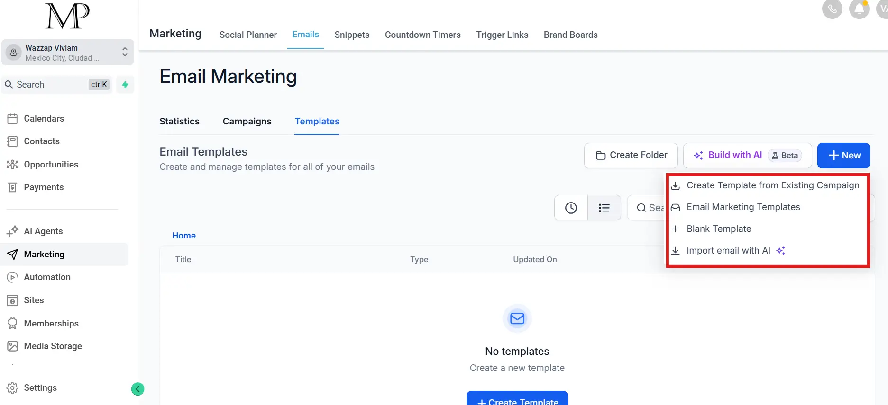Choose Create Template from Existing Campaign
The height and width of the screenshot is (405, 888).
pos(766,185)
